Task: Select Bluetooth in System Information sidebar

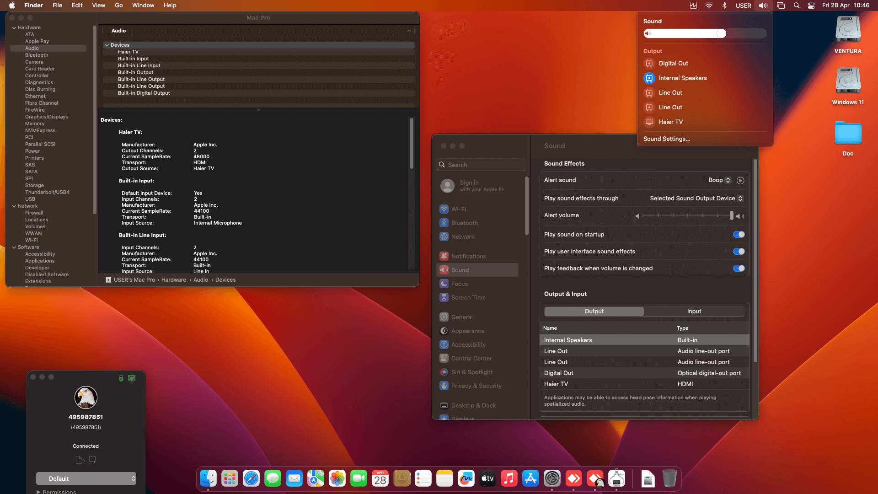Action: click(x=37, y=55)
